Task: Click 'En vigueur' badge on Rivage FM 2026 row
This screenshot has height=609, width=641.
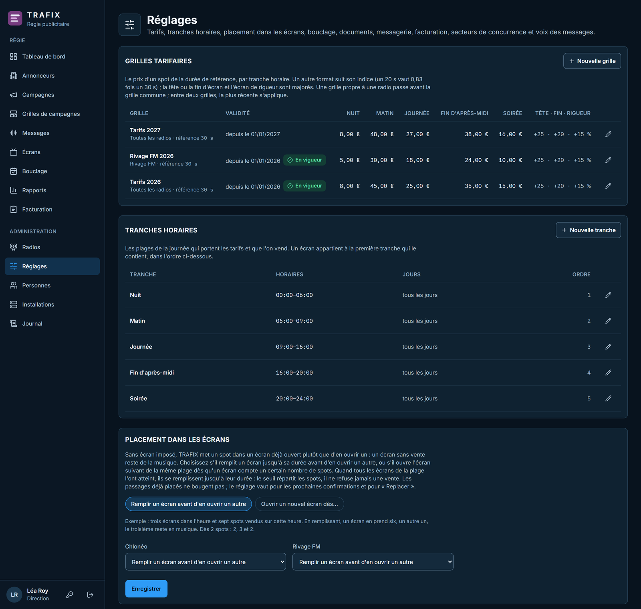Action: (x=304, y=160)
